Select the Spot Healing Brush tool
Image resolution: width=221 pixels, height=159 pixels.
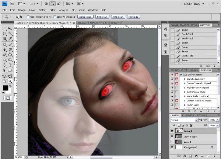pyautogui.click(x=4, y=45)
